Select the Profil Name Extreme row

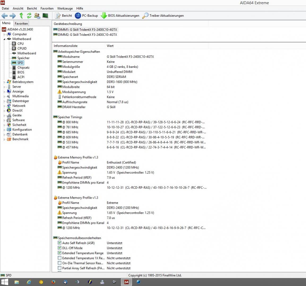pyautogui.click(x=130, y=203)
